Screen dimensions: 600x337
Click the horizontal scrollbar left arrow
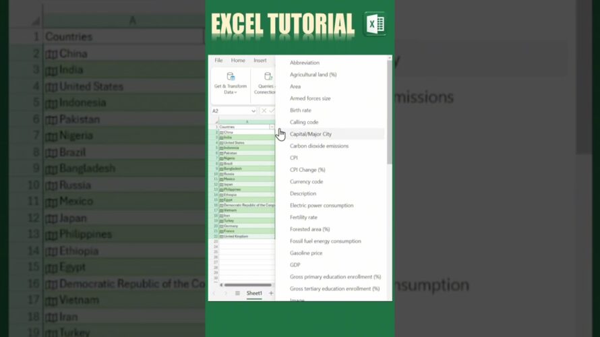(221, 285)
